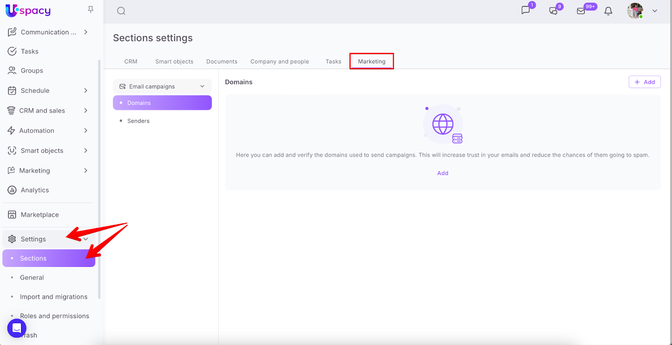Viewport: 672px width, 345px height.
Task: Click the notifications bell icon
Action: 608,11
